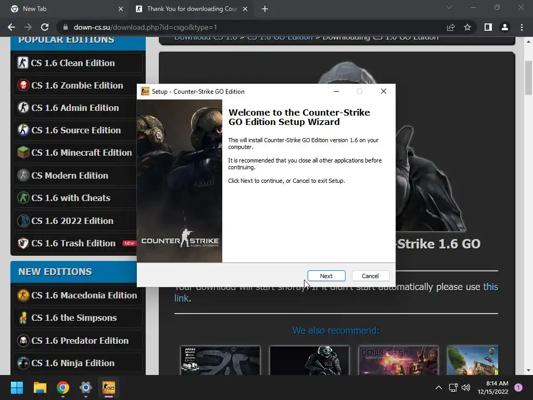Screen dimensions: 533x400
Task: Open the notification count badge
Action: pos(518,387)
